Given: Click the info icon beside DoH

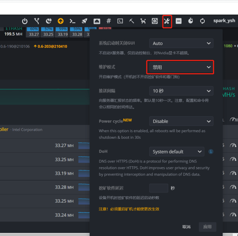Looking at the screenshot, I should point(211,151).
